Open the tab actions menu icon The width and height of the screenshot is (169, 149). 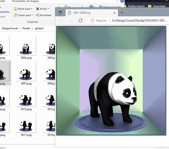pos(60,13)
